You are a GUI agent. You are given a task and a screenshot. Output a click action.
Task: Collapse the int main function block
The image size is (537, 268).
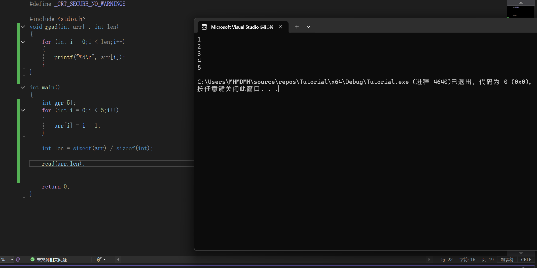point(23,87)
